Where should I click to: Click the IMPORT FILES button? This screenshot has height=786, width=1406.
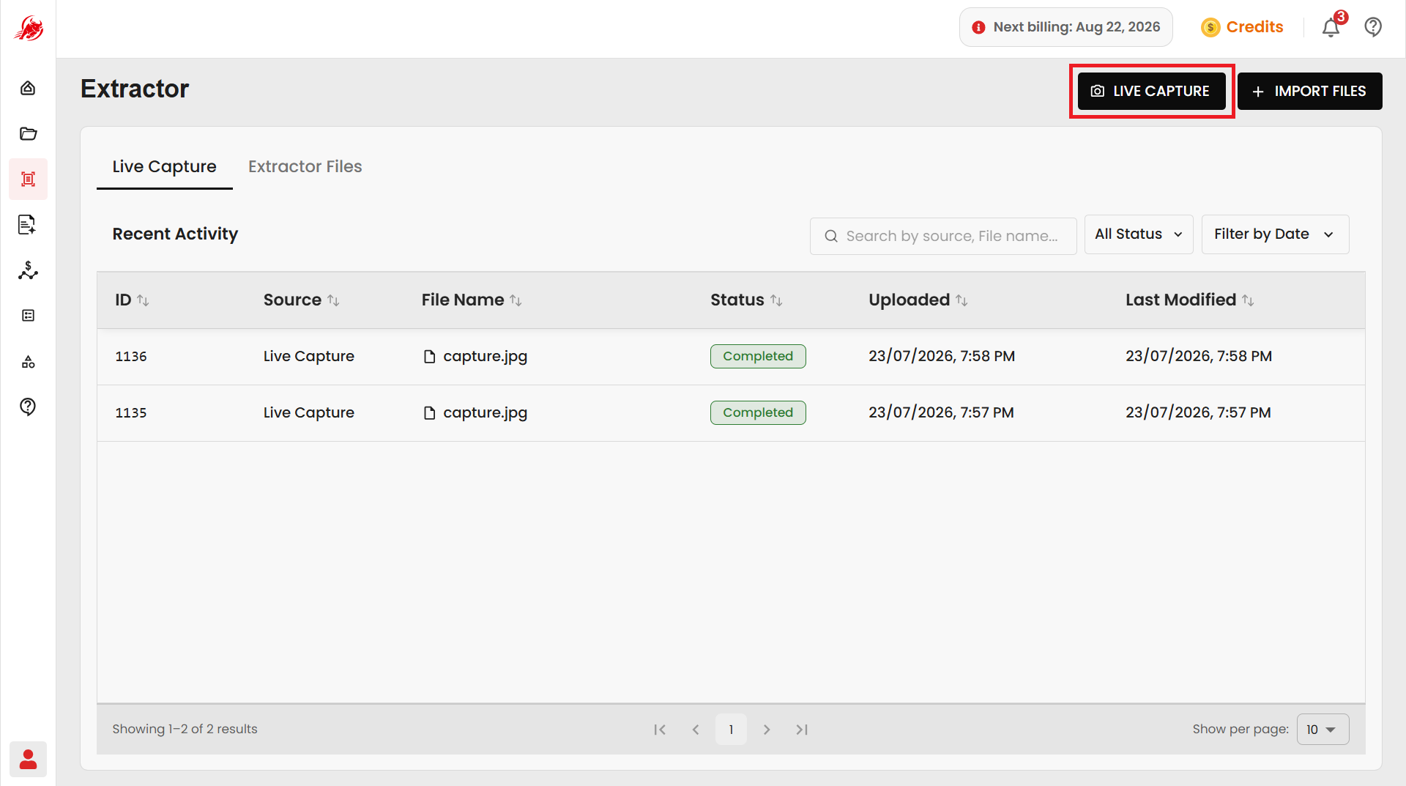[x=1310, y=91]
